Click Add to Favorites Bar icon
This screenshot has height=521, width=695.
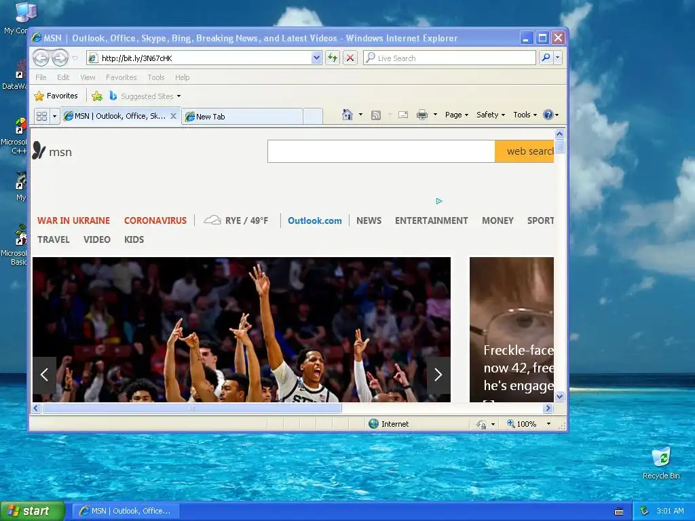97,96
